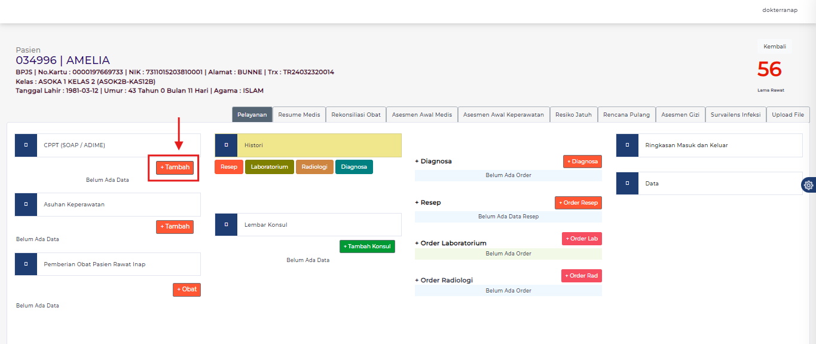Add a new CPPT entry with Tambah
The width and height of the screenshot is (816, 344).
tap(175, 168)
